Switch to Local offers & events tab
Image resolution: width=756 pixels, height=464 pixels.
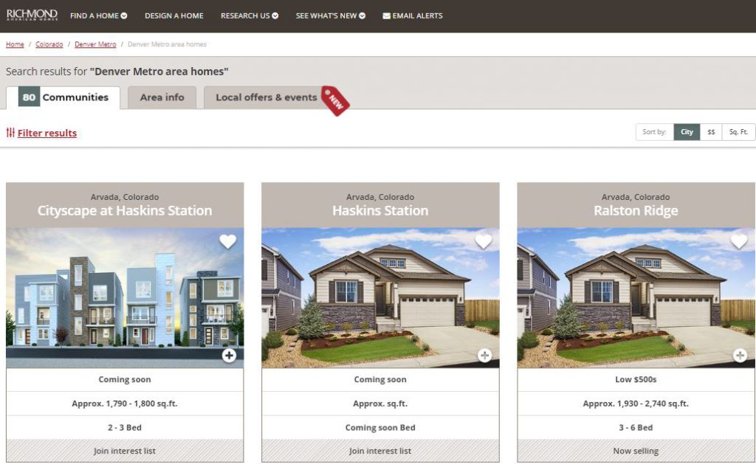coord(266,97)
